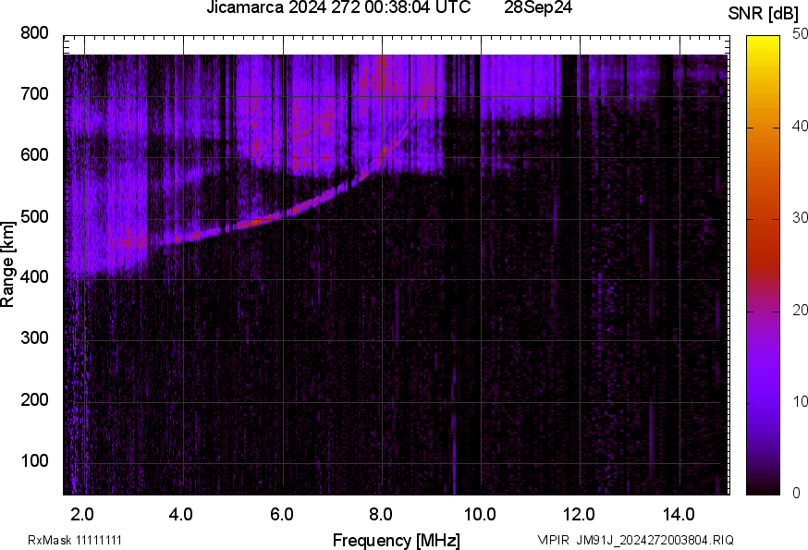Pick the yellow top of SNR colorbar
The width and height of the screenshot is (808, 550).
click(764, 42)
